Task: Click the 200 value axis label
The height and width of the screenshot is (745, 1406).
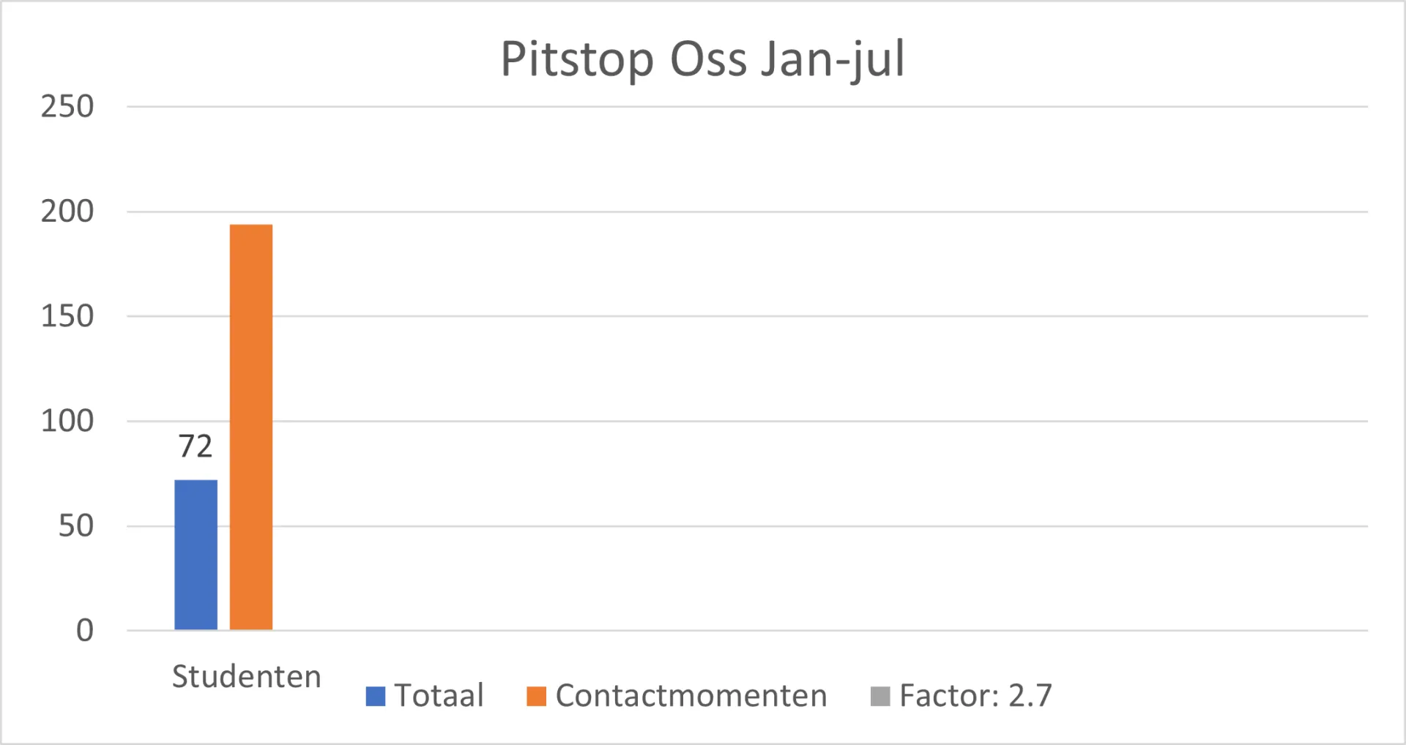Action: click(x=67, y=211)
